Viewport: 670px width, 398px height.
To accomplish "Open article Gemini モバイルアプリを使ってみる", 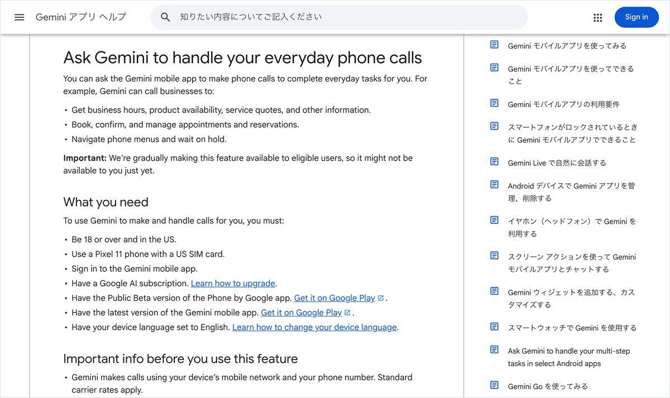I will 567,46.
